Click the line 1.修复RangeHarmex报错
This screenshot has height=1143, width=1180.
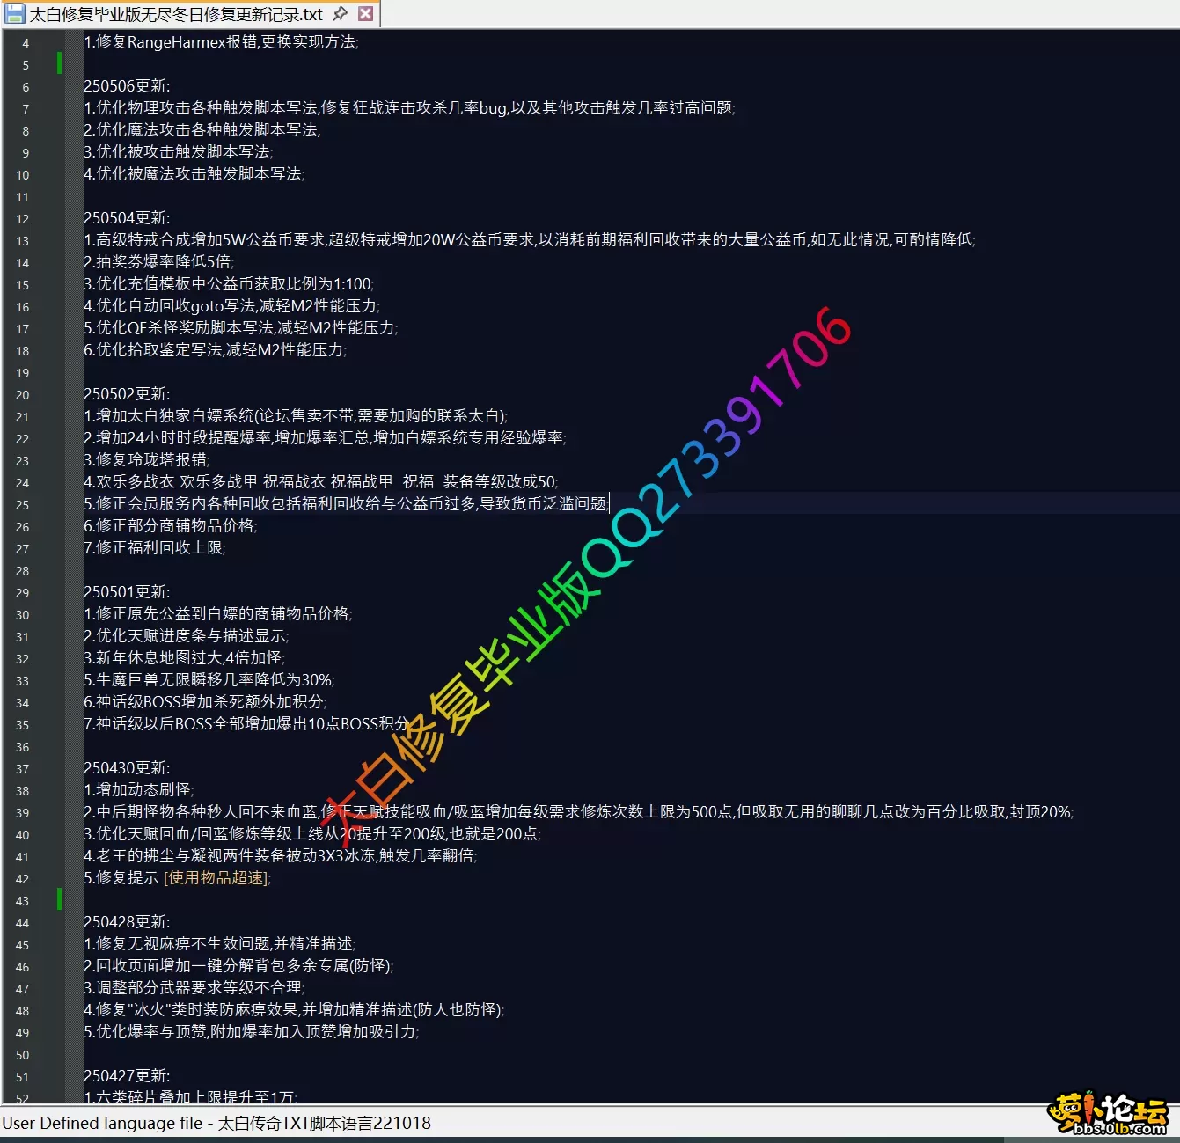[221, 42]
